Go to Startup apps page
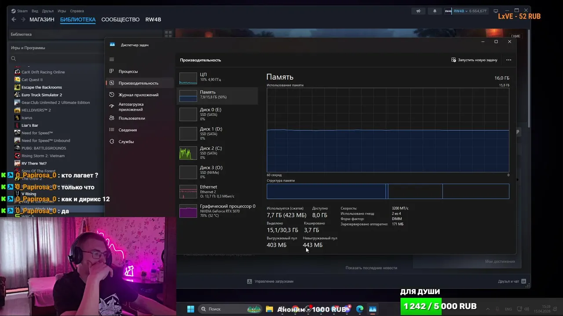563x316 pixels. (x=131, y=107)
